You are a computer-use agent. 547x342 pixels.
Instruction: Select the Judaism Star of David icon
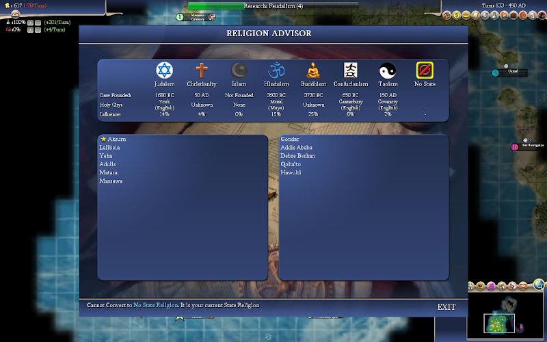(164, 70)
